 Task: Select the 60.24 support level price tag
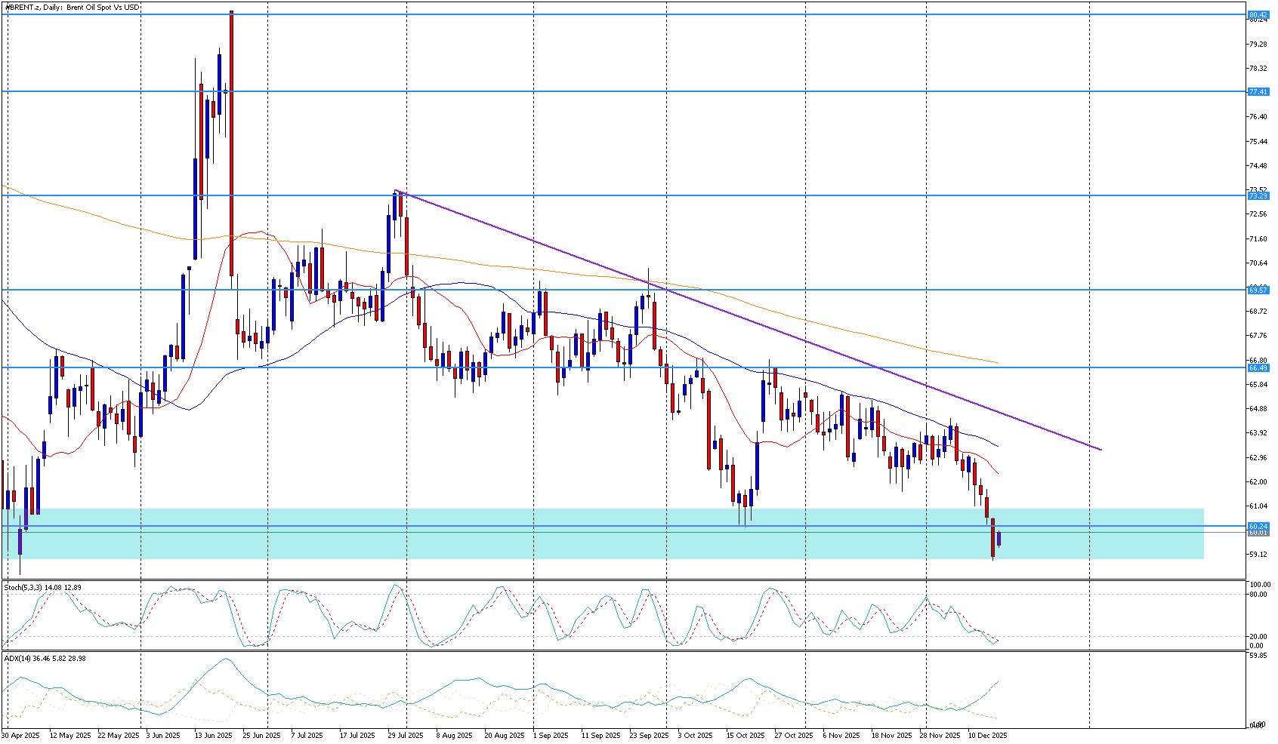point(1258,526)
